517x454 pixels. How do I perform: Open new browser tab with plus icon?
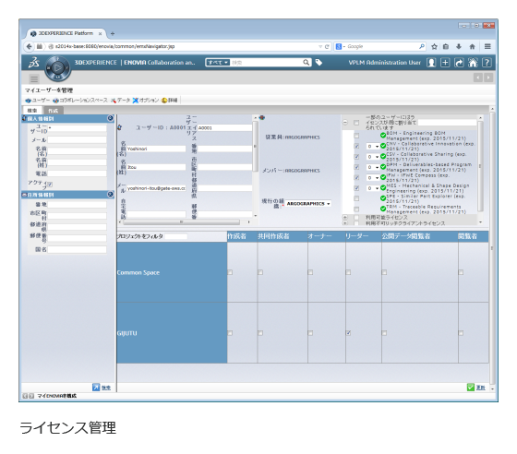click(113, 33)
